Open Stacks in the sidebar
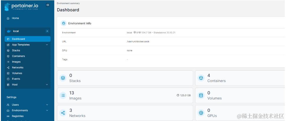The height and width of the screenshot is (121, 286). coord(16,50)
